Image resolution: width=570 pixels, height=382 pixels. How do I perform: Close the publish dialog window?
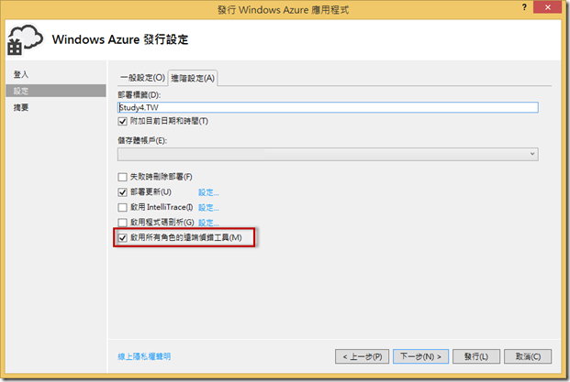point(547,7)
